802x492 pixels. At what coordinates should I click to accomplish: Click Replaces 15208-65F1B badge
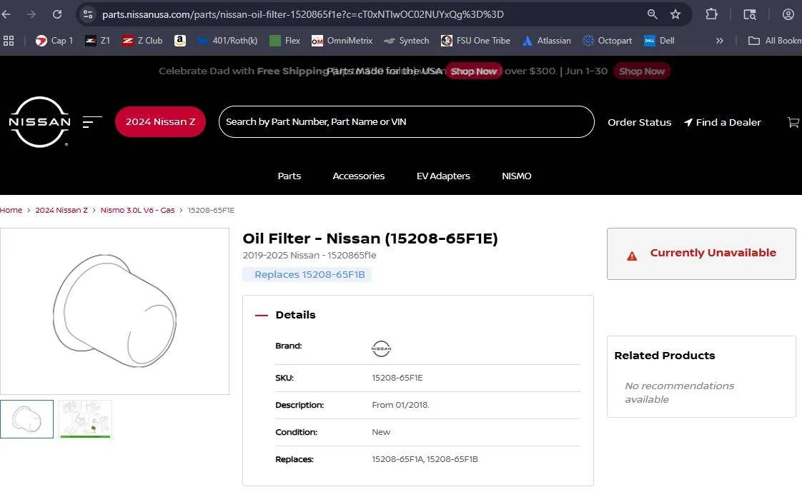pos(307,274)
